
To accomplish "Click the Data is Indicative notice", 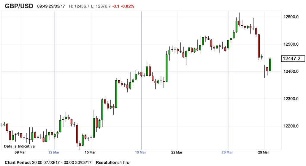I will (x=19, y=146).
